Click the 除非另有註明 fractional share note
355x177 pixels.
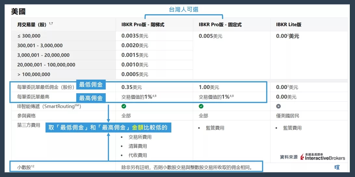187,168
